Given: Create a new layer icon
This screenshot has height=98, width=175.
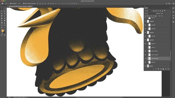Looking at the screenshot, I should [x=166, y=69].
